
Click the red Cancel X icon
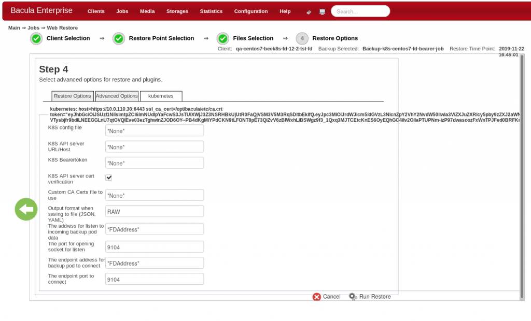pos(316,297)
